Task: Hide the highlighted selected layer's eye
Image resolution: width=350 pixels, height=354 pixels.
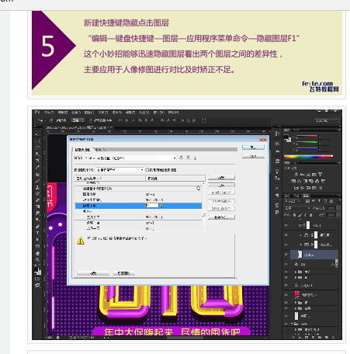Action: coord(286,255)
